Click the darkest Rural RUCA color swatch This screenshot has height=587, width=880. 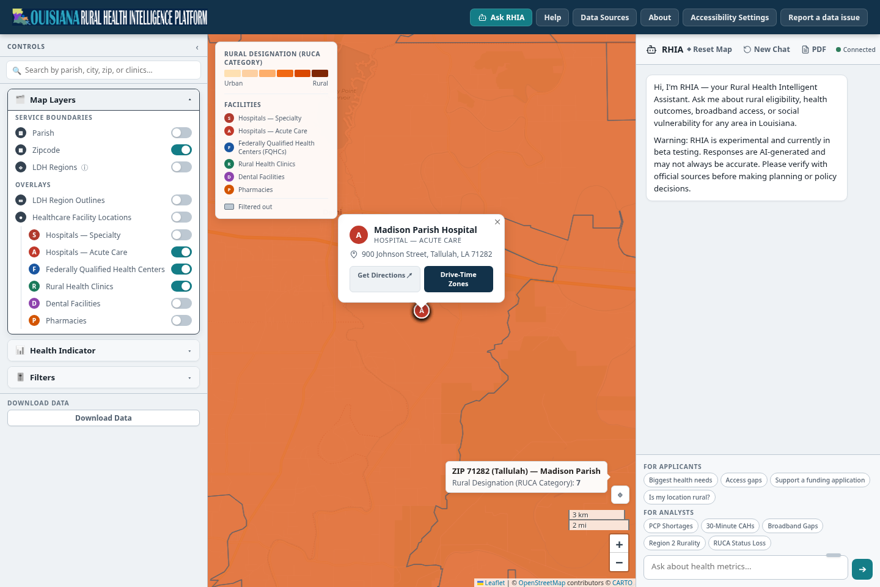(x=320, y=73)
